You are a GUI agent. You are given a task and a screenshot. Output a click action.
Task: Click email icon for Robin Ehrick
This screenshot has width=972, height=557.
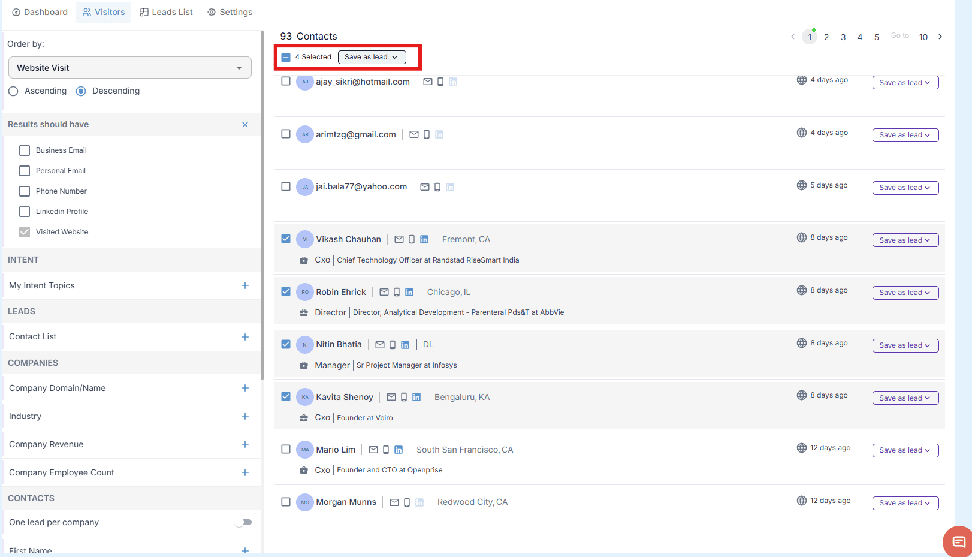coord(384,292)
